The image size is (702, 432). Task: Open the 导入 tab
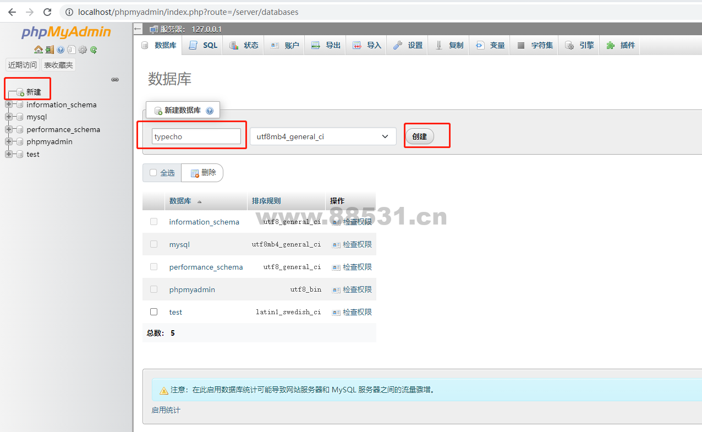(x=366, y=45)
